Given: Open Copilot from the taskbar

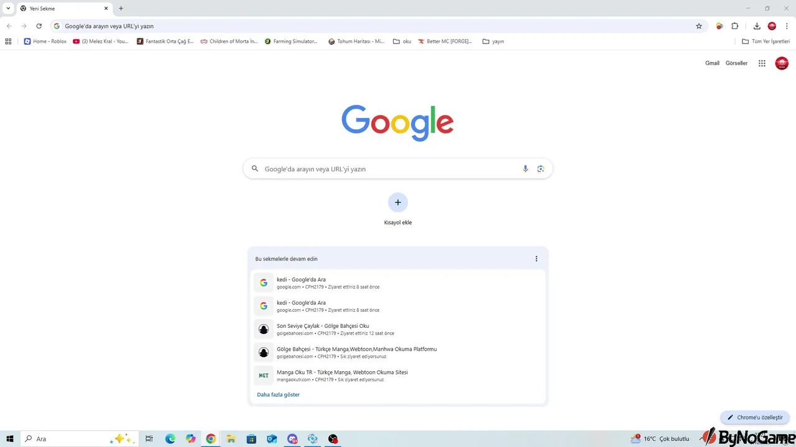Looking at the screenshot, I should coord(190,439).
